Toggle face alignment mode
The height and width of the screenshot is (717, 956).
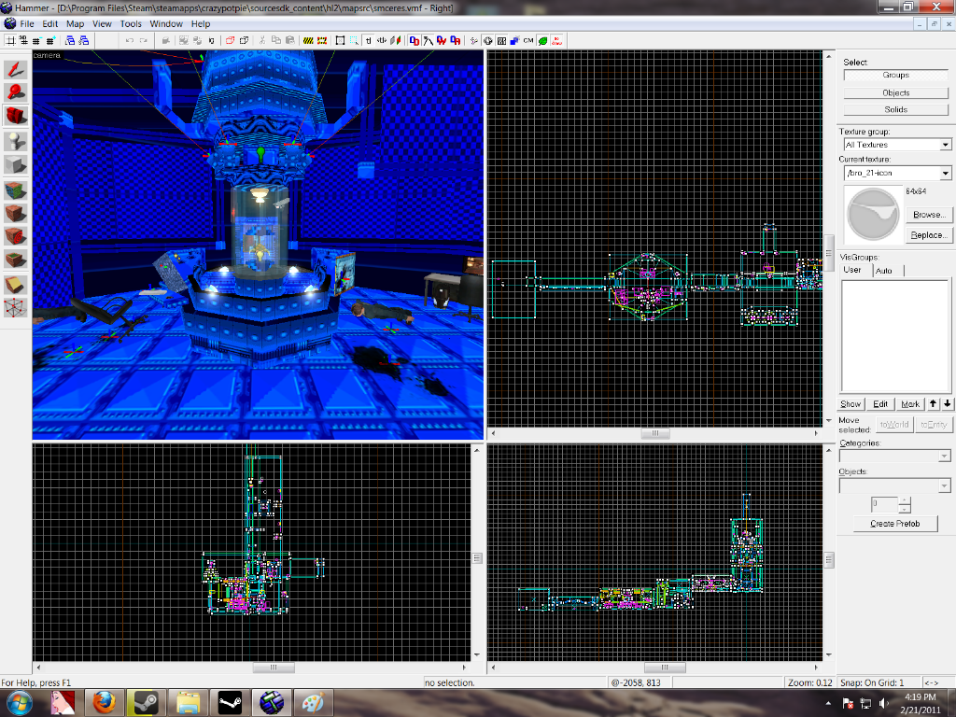[395, 41]
